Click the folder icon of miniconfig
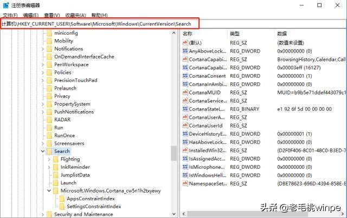Screen dimensions: 347x218 tap(49, 33)
